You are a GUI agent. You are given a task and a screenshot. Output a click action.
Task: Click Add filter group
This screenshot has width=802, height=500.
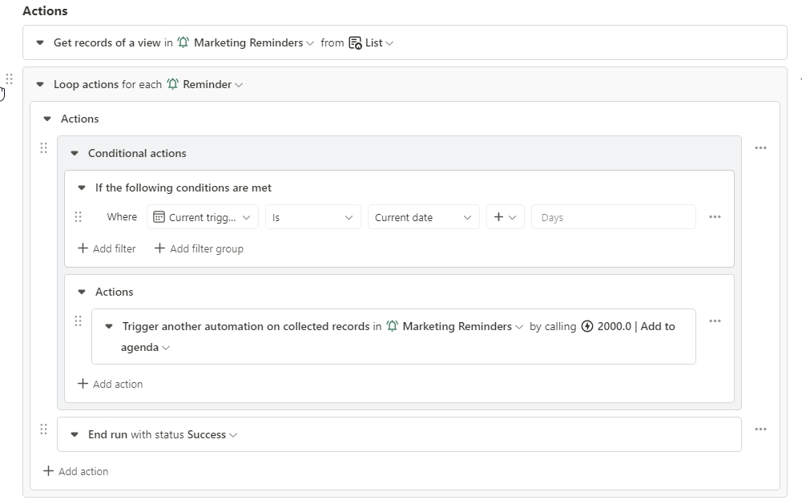(x=199, y=248)
